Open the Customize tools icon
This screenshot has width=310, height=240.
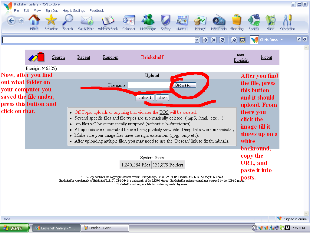point(288,23)
